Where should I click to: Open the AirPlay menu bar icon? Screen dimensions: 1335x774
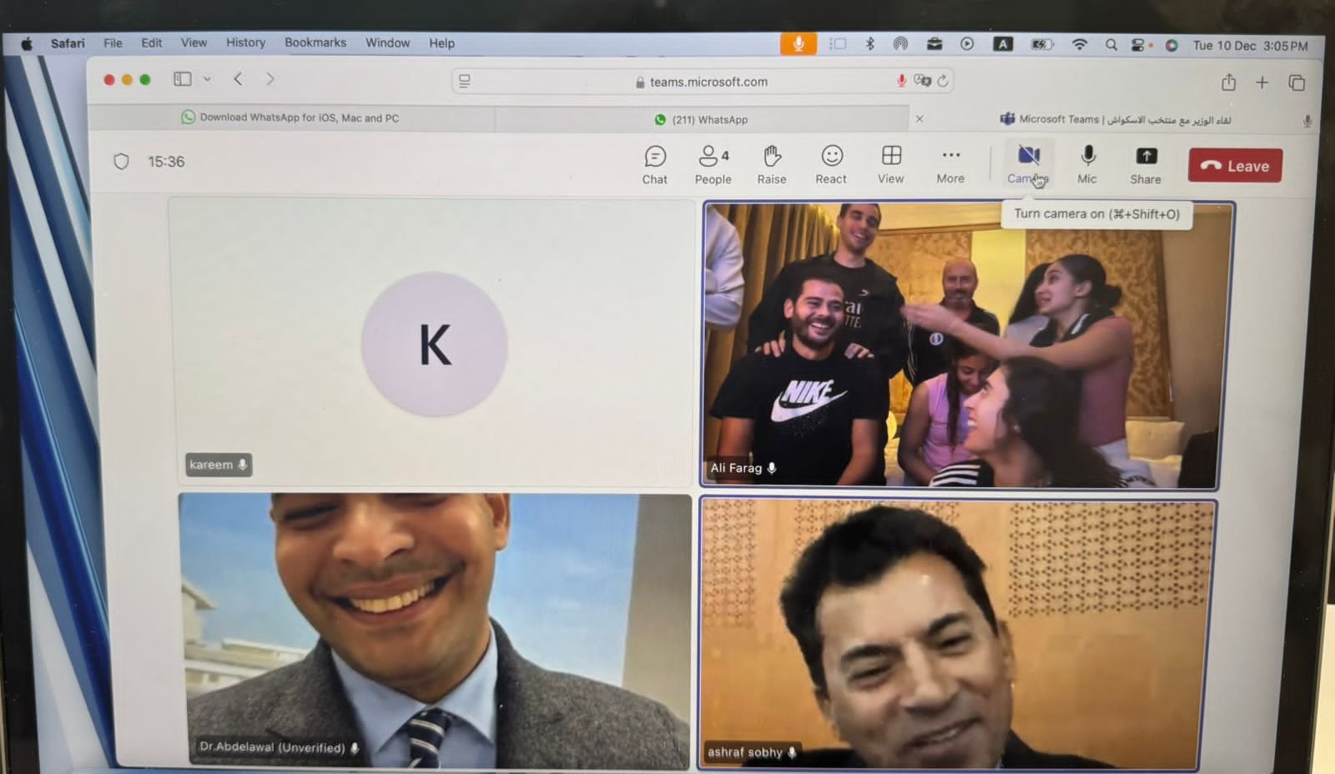tap(900, 44)
